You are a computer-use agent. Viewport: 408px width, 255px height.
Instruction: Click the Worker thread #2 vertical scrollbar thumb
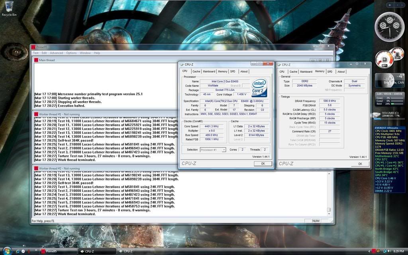click(329, 210)
